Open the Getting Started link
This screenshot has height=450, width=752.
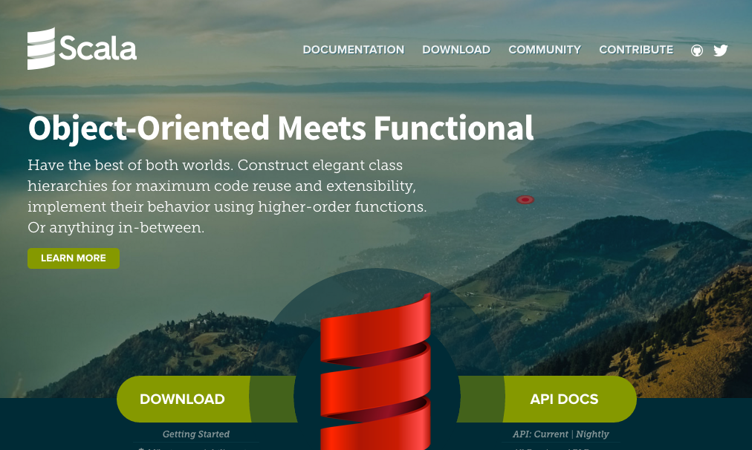196,434
